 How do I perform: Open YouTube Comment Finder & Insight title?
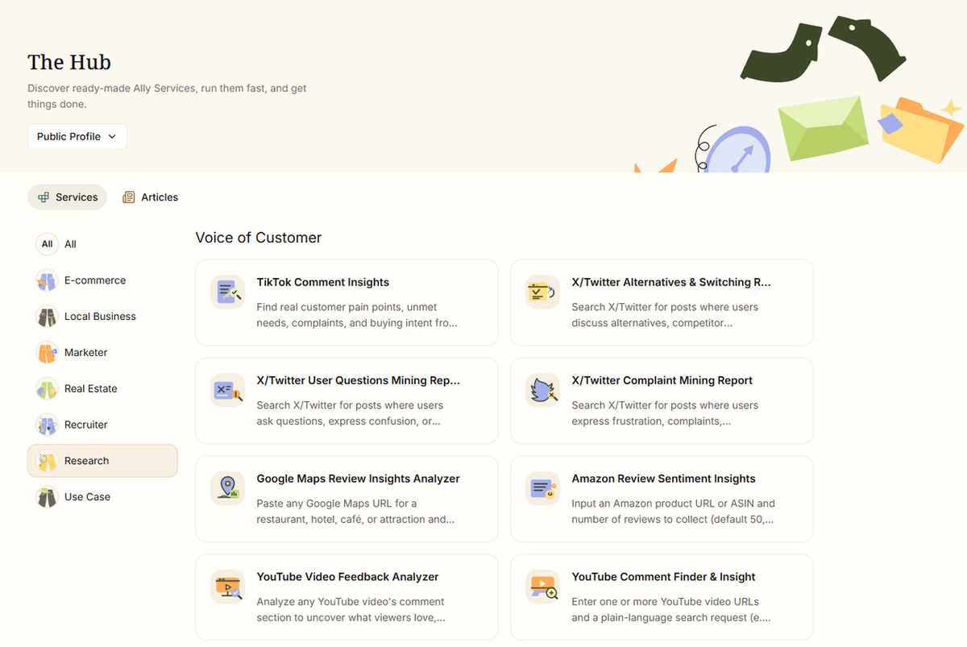(664, 578)
